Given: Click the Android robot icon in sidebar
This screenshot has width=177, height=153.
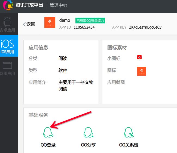Looking at the screenshot, I should click(7, 22).
